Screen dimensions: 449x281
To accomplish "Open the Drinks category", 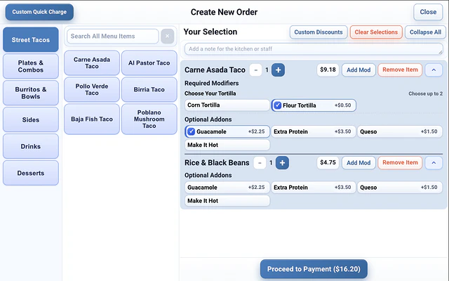I will click(x=31, y=146).
